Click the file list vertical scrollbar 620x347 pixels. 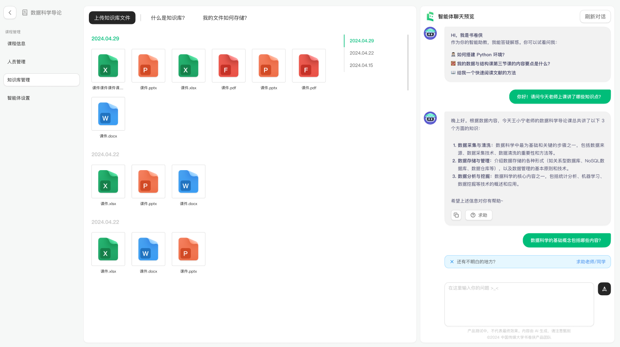(408, 62)
